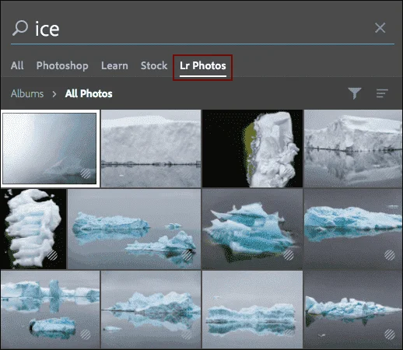Open the bottom-row mirrored iceberg with small floating chunk

pyautogui.click(x=151, y=310)
